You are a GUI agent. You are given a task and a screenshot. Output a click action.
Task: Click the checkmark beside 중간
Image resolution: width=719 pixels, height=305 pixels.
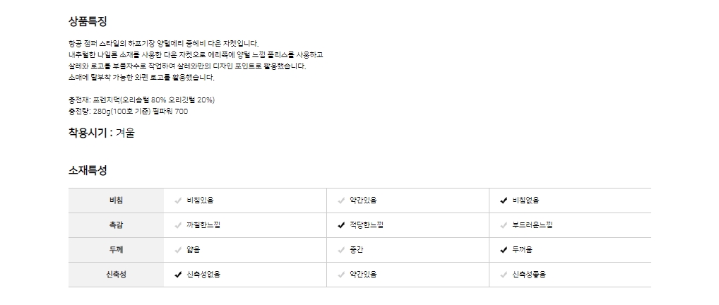click(x=341, y=250)
